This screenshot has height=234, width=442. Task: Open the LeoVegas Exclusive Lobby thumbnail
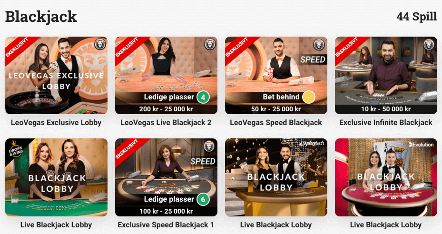click(x=56, y=76)
